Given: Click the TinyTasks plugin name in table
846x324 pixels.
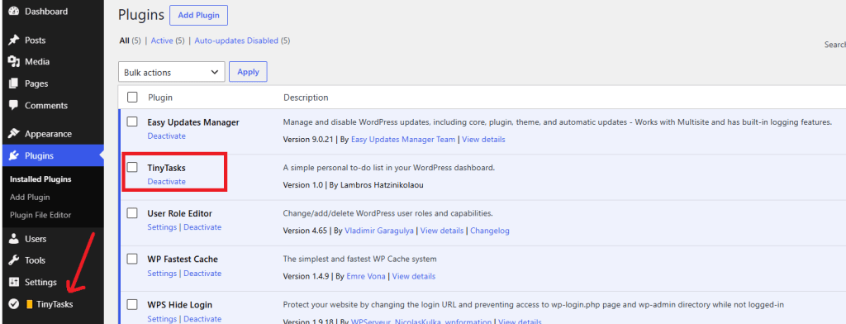Looking at the screenshot, I should (x=166, y=168).
